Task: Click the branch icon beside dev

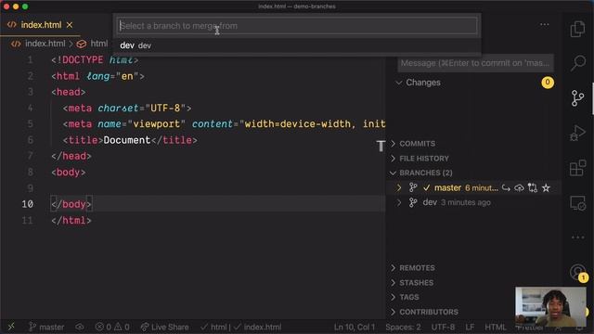Action: 413,202
